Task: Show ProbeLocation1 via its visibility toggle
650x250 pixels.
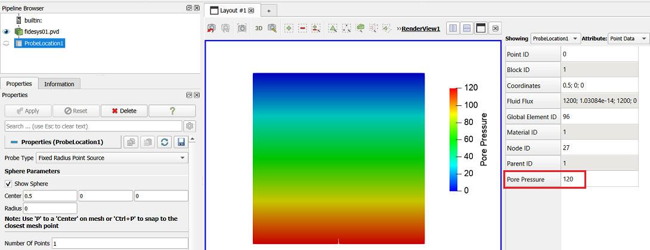Action: tap(6, 43)
